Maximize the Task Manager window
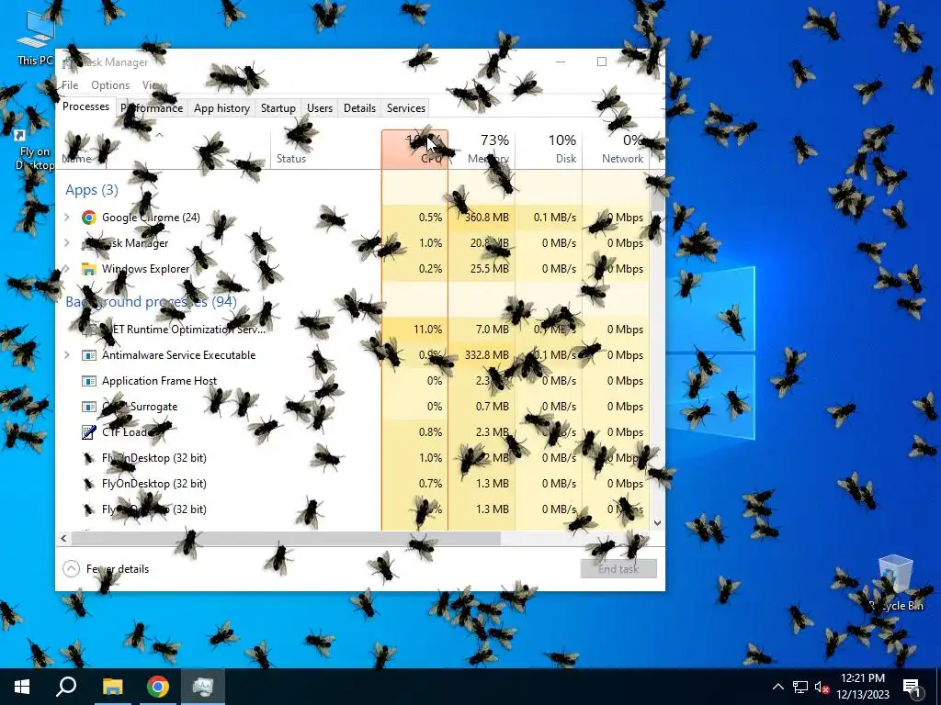Image resolution: width=941 pixels, height=705 pixels. (x=602, y=62)
